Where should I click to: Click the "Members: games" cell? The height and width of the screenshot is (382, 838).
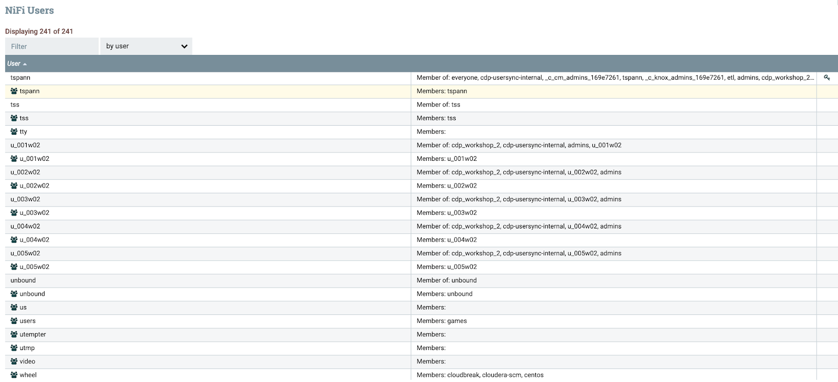[614, 321]
